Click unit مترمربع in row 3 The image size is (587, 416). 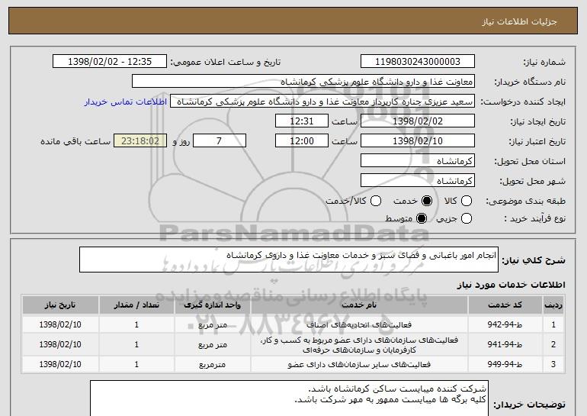coord(212,365)
